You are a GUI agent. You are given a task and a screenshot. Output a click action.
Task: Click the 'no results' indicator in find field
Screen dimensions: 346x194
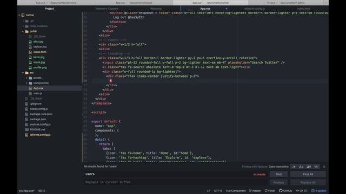[x=259, y=175]
